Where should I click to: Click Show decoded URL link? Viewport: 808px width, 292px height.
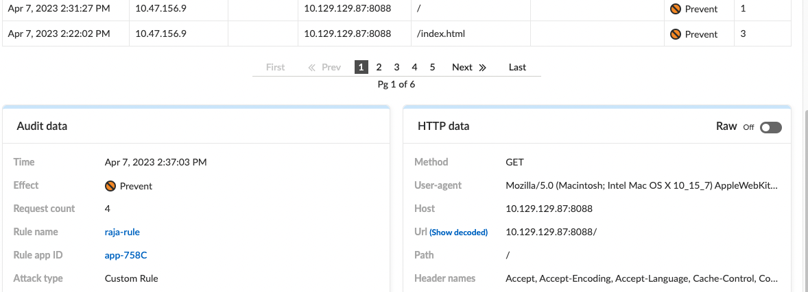[x=458, y=233]
